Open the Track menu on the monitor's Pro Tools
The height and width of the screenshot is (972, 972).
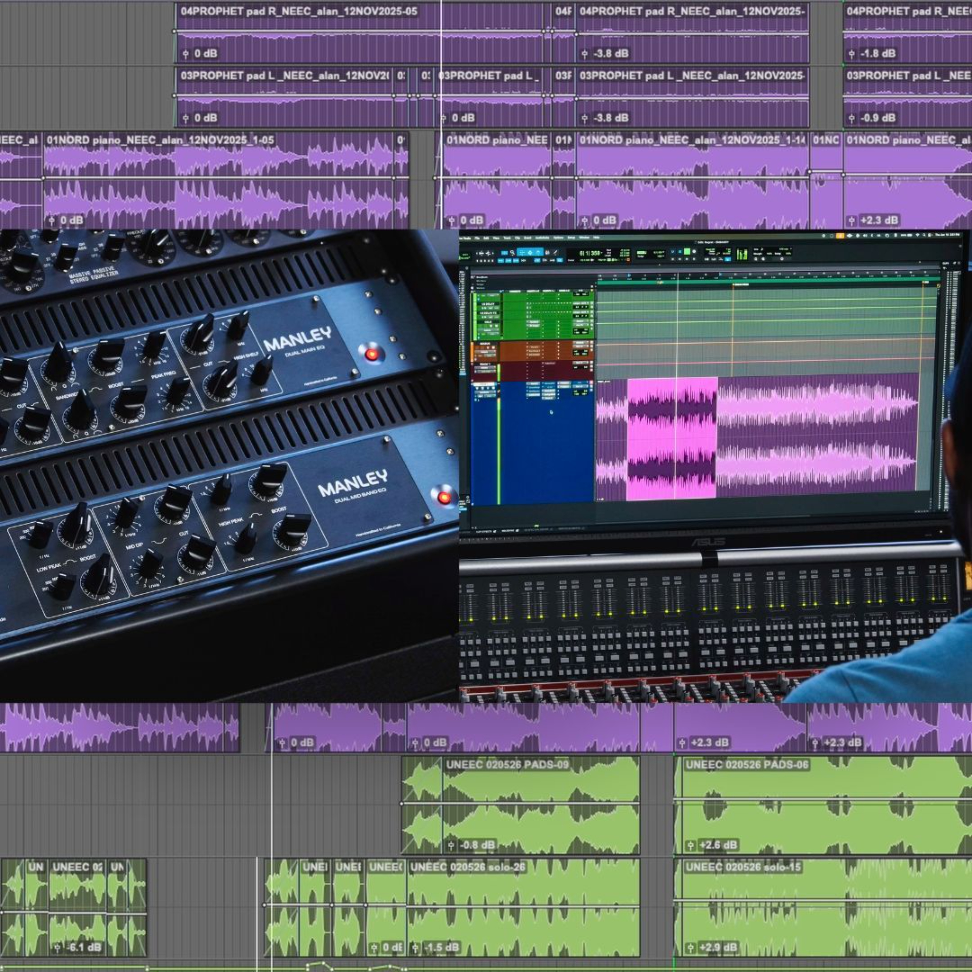(x=507, y=238)
